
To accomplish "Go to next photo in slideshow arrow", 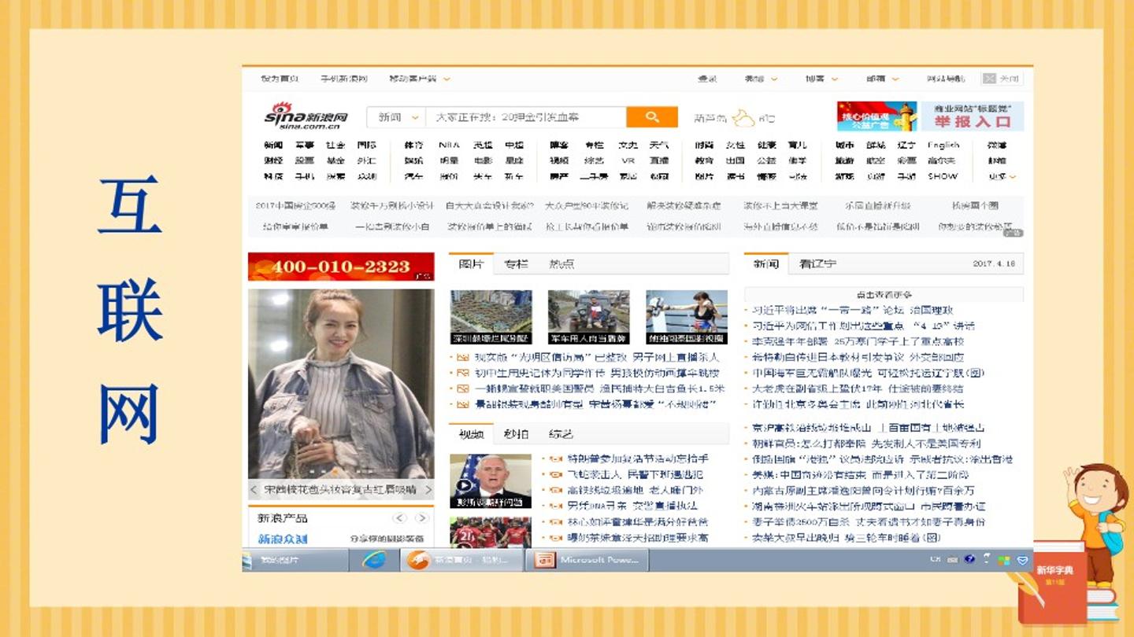I will (x=428, y=490).
